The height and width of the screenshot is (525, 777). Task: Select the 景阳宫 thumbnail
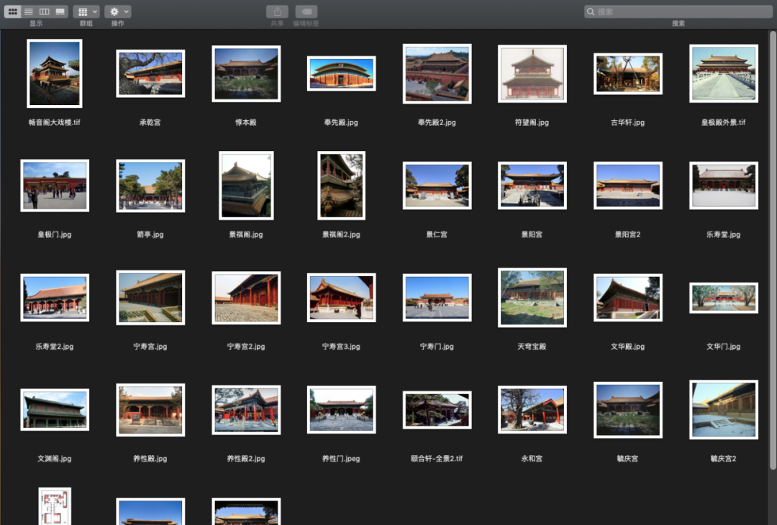[532, 186]
